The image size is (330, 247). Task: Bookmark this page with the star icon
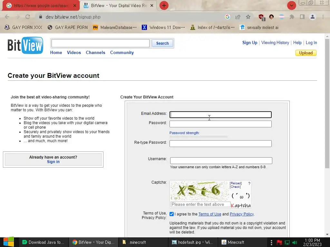pyautogui.click(x=248, y=17)
